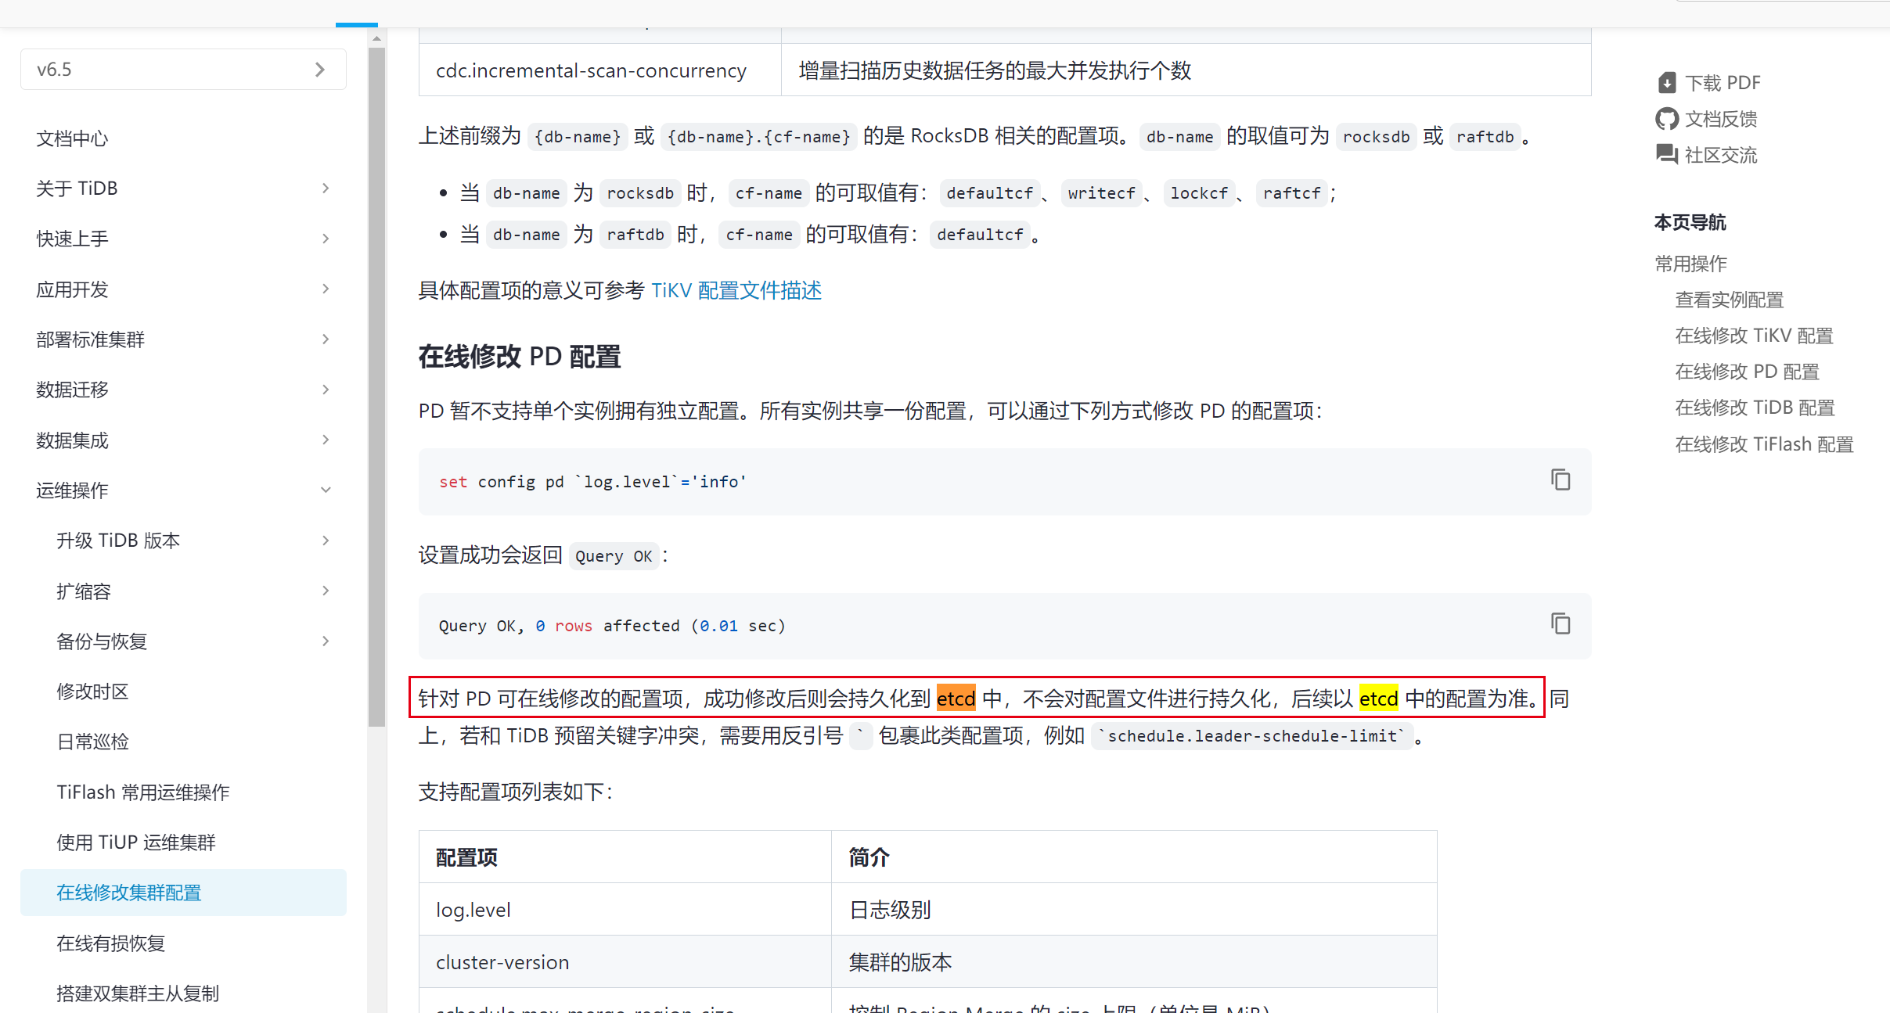Open TiKV 配置文件描述 link
1890x1013 pixels.
(736, 291)
